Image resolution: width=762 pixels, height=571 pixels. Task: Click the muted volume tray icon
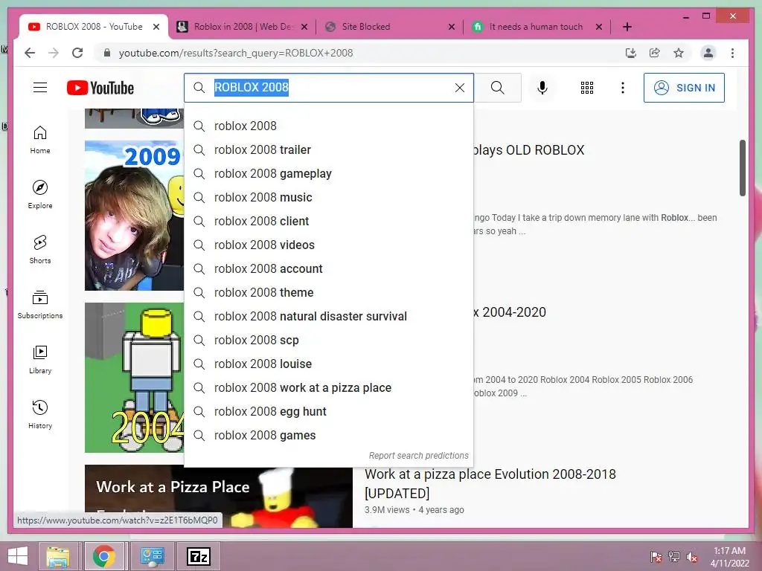pyautogui.click(x=692, y=556)
